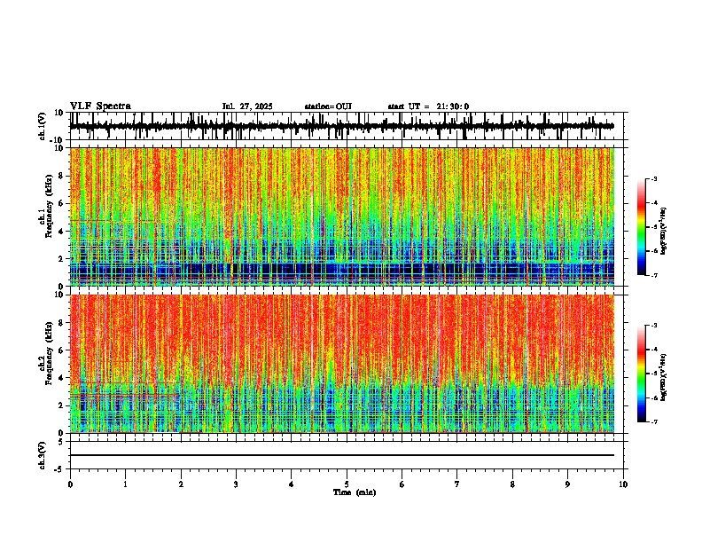Click the 'station=OUJ' header label
The image size is (702, 543).
point(328,106)
